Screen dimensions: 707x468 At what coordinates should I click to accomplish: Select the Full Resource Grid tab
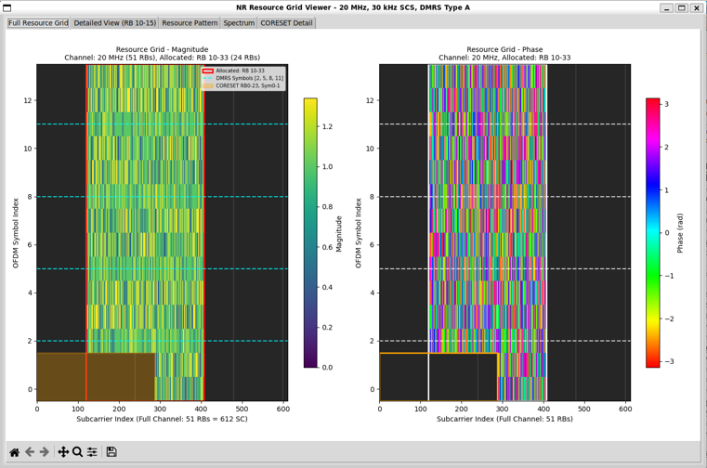38,23
